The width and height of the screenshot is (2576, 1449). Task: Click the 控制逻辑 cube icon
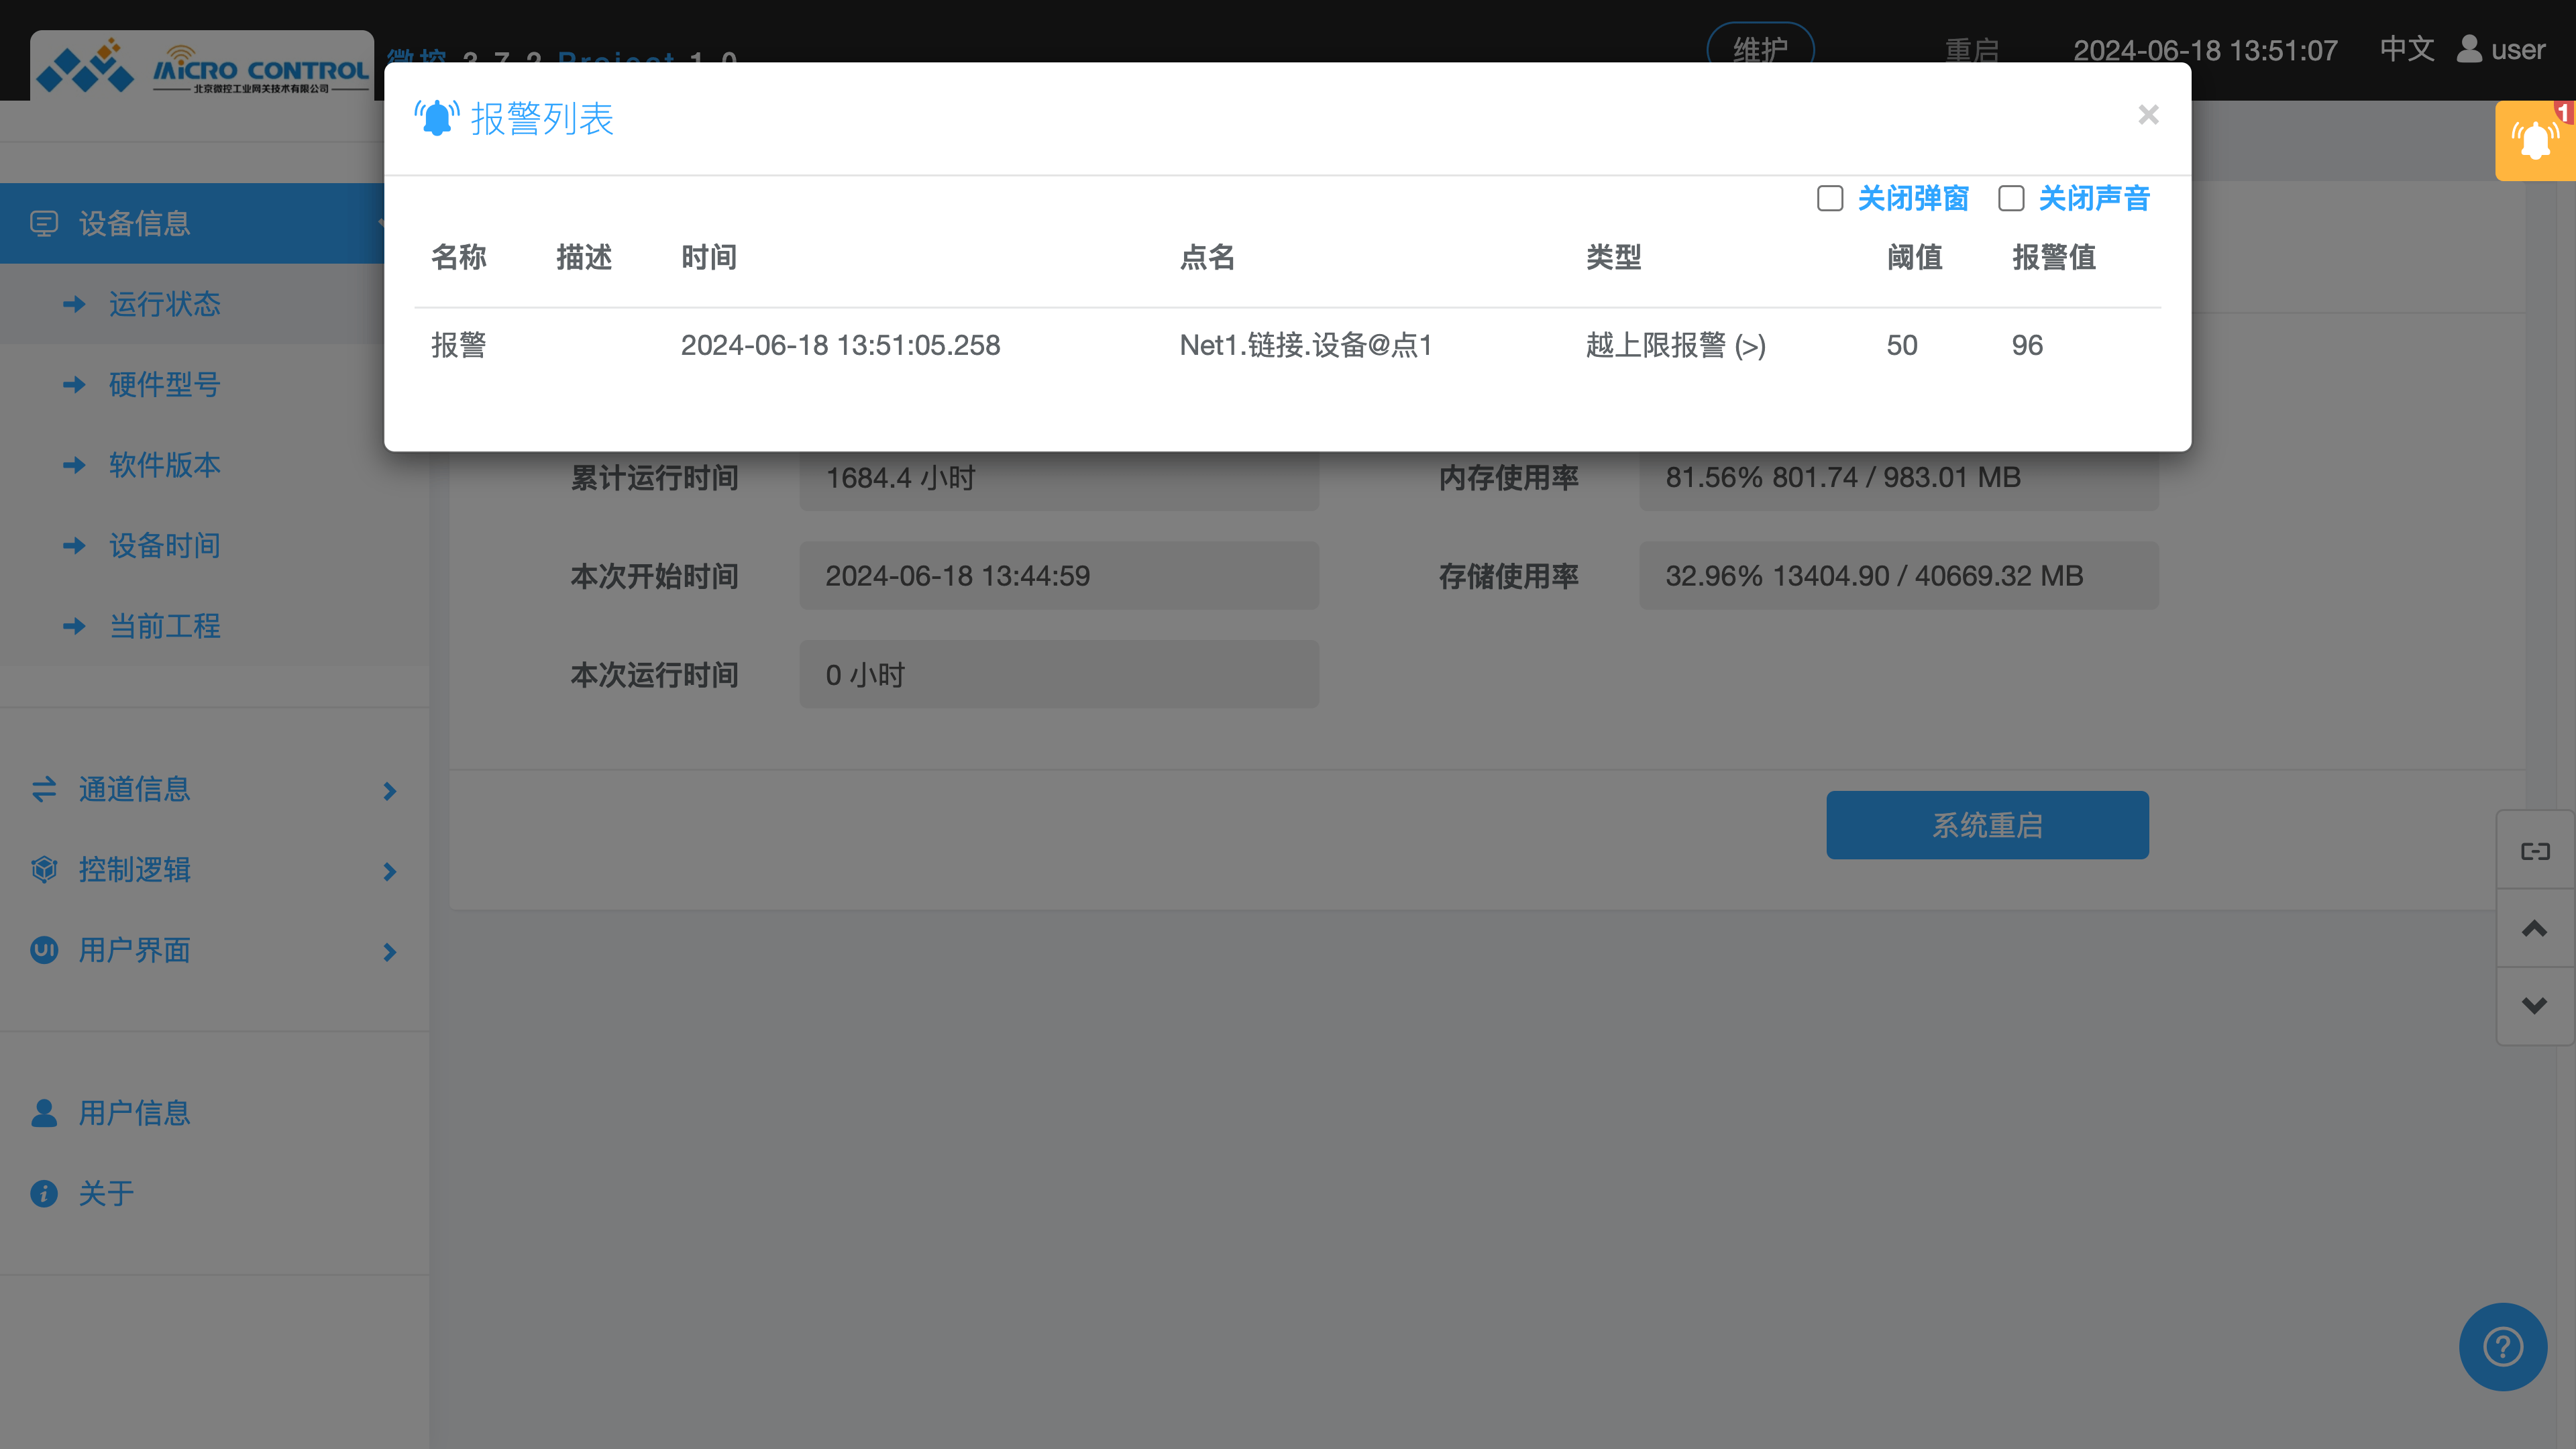44,870
